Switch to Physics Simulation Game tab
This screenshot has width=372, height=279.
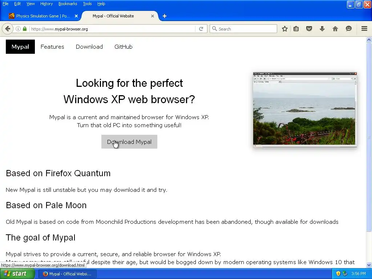(x=43, y=16)
